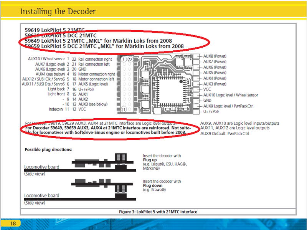The height and width of the screenshot is (230, 307).
Task: Click the 'AUX7 (Power)' solder pad label
Action: 215,61
